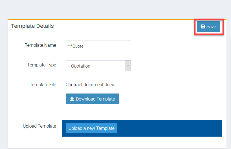Click the Upload Template label
The image size is (231, 149).
tap(39, 126)
